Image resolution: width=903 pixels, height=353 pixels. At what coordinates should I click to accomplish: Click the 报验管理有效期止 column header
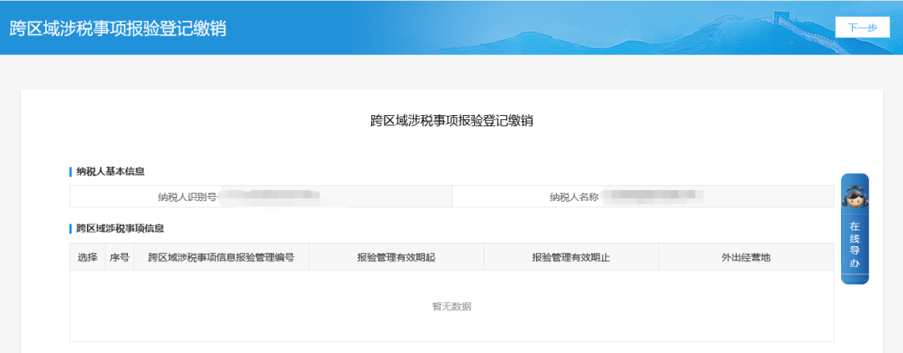(x=570, y=257)
